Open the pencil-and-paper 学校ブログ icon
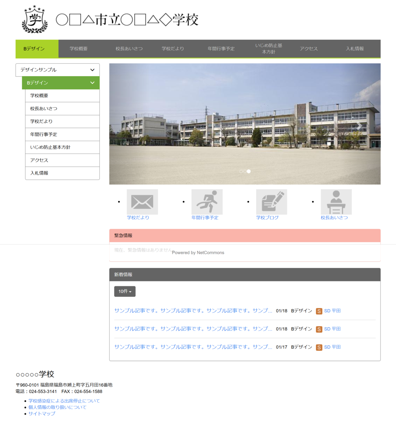This screenshot has width=396, height=441. tap(271, 202)
